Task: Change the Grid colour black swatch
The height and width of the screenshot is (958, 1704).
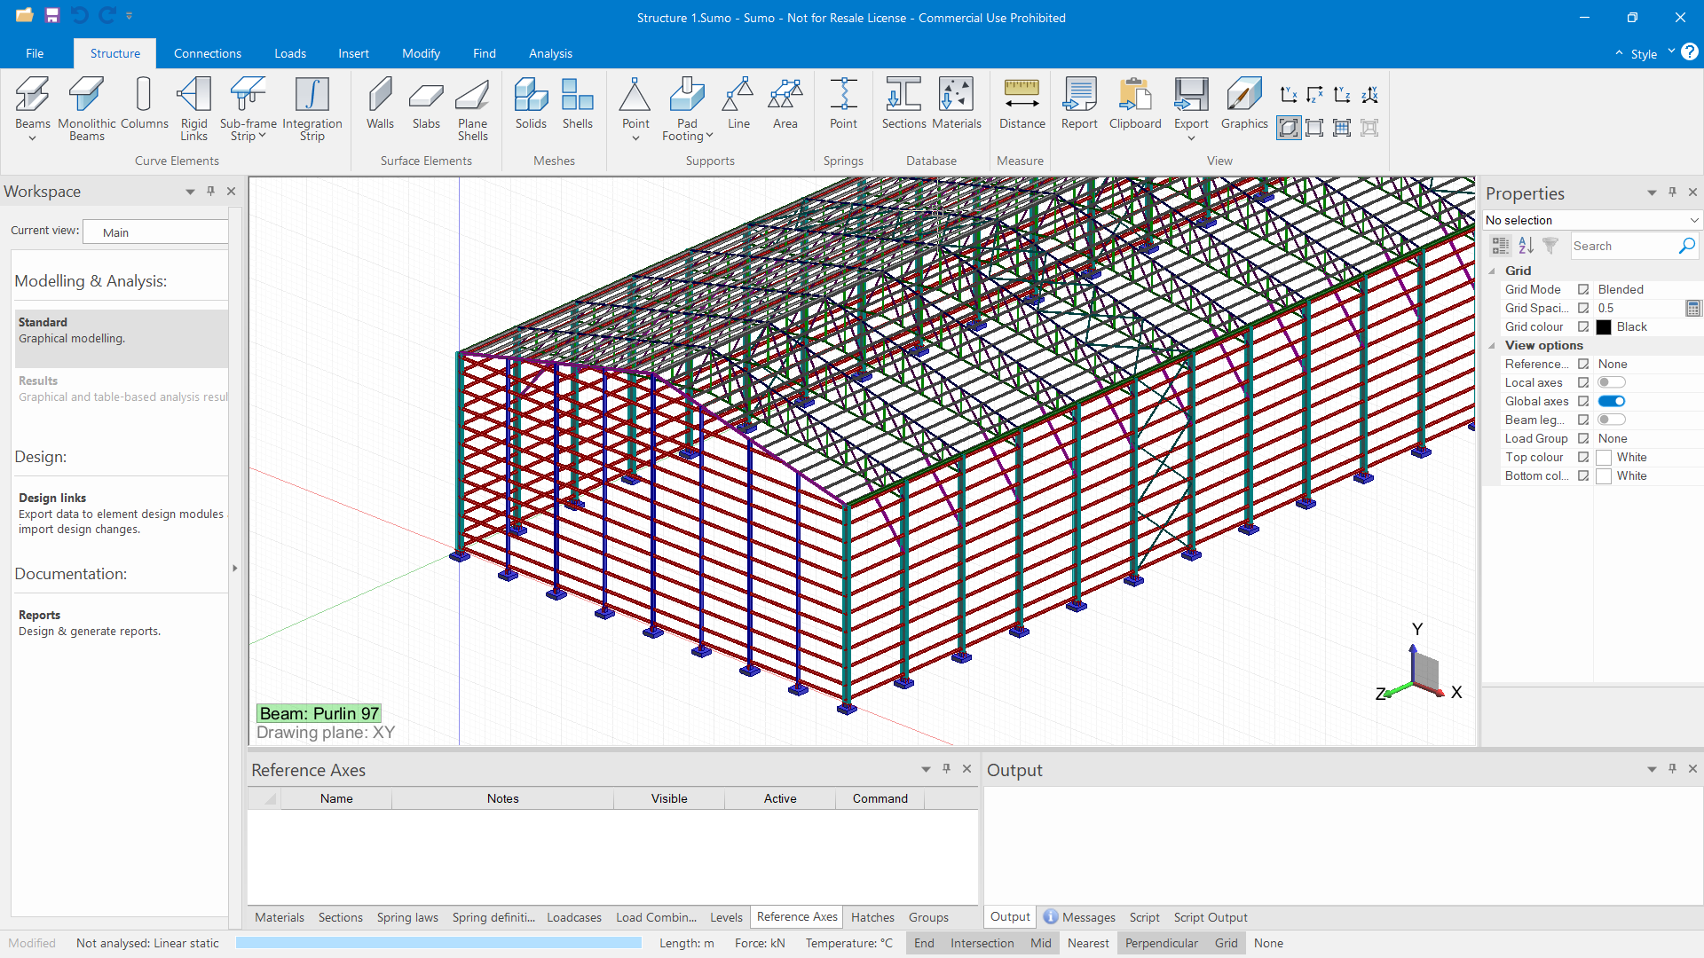Action: pos(1602,326)
